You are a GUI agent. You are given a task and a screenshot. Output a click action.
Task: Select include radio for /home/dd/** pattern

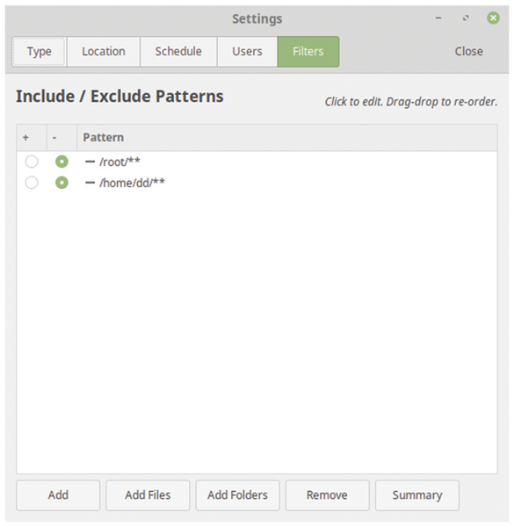click(32, 183)
